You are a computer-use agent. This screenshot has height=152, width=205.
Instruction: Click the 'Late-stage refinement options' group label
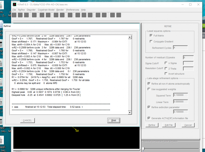click(x=163, y=78)
